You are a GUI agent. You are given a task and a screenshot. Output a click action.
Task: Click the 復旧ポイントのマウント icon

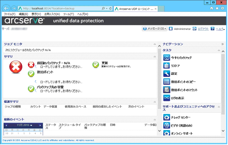(166, 90)
